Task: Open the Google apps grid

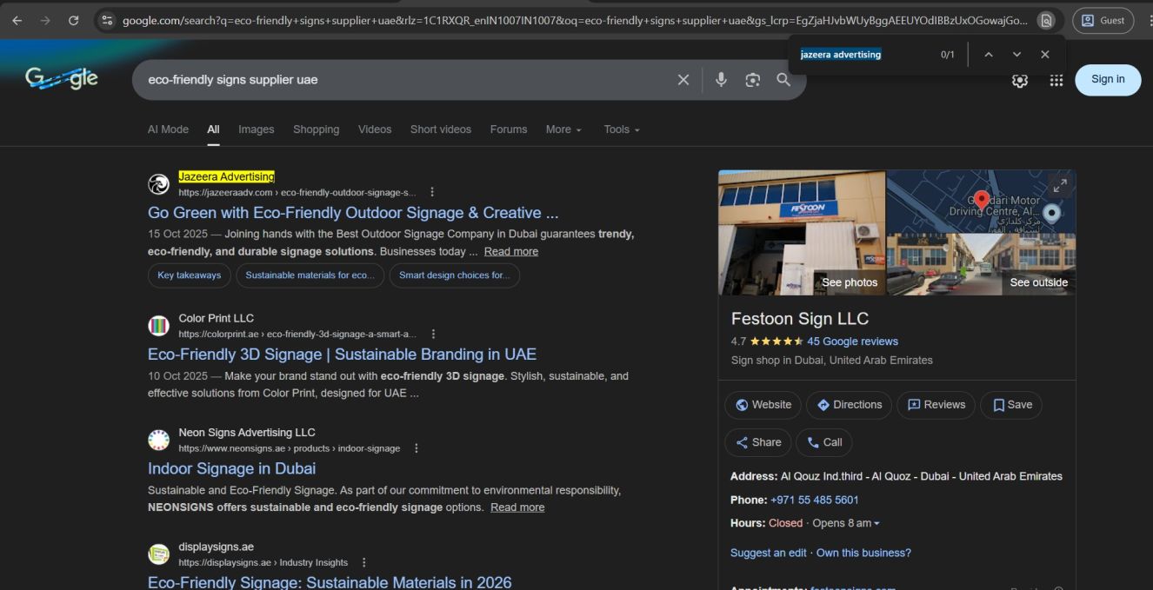Action: [1056, 80]
